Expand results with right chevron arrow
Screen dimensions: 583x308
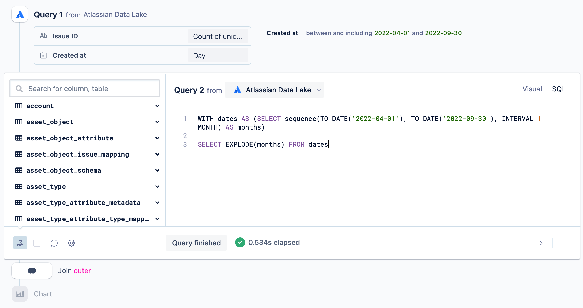(x=541, y=243)
